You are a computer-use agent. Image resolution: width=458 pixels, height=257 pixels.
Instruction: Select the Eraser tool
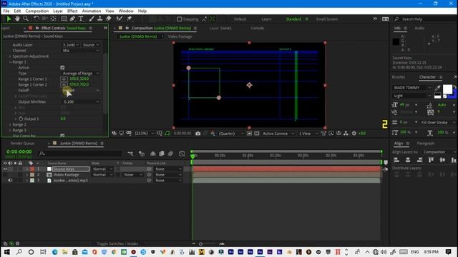108,19
